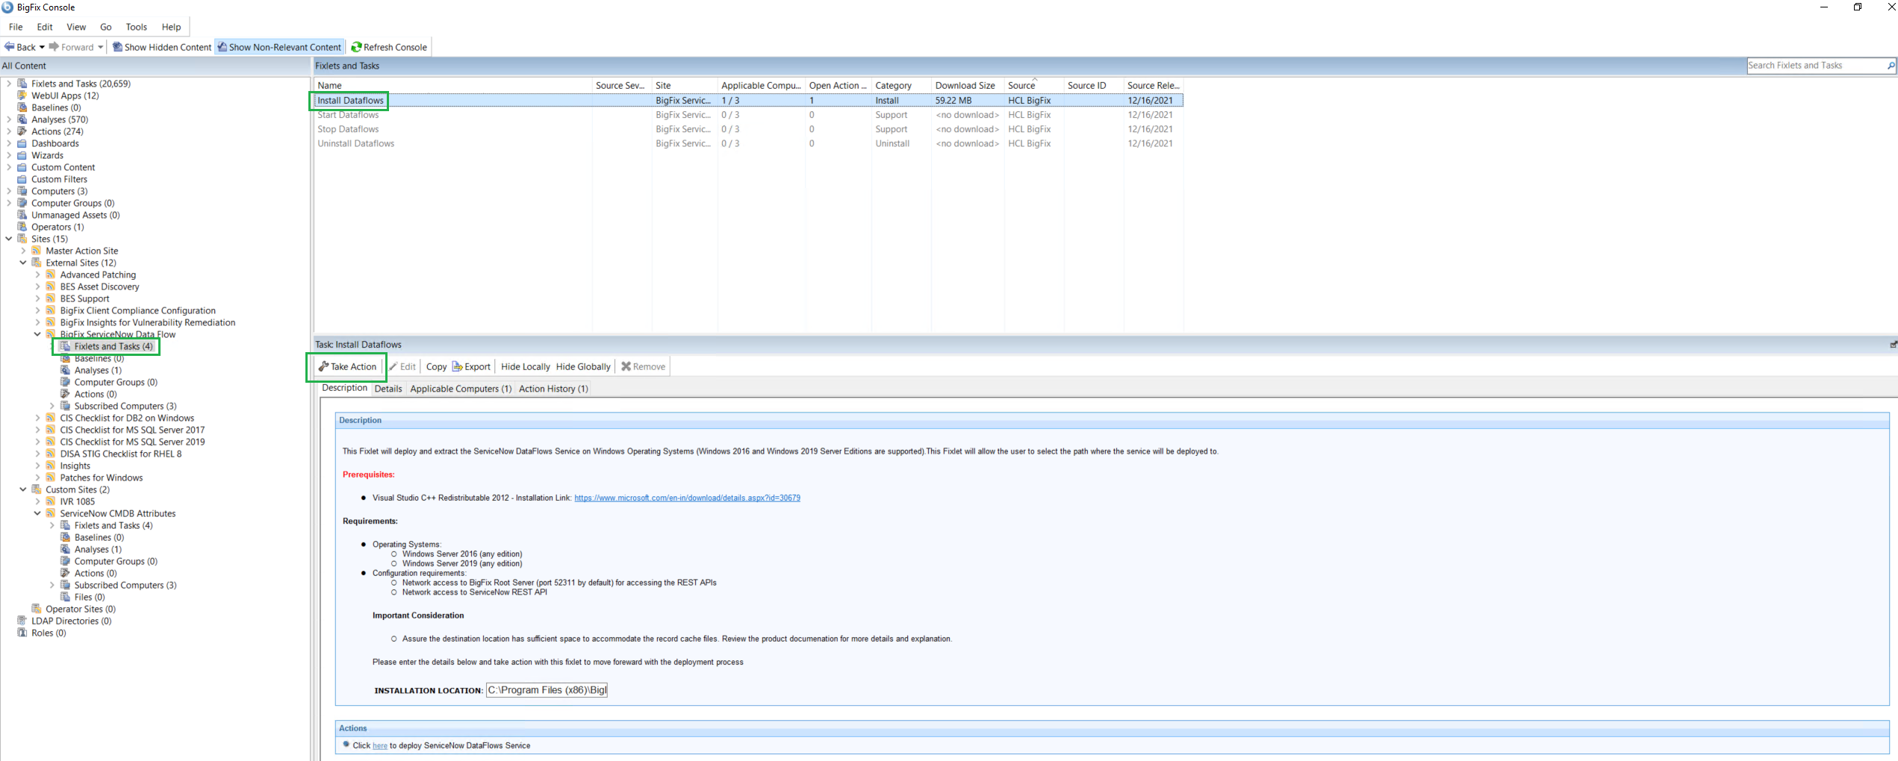This screenshot has height=761, width=1898.
Task: Collapse the External Sites tree node
Action: coord(23,263)
